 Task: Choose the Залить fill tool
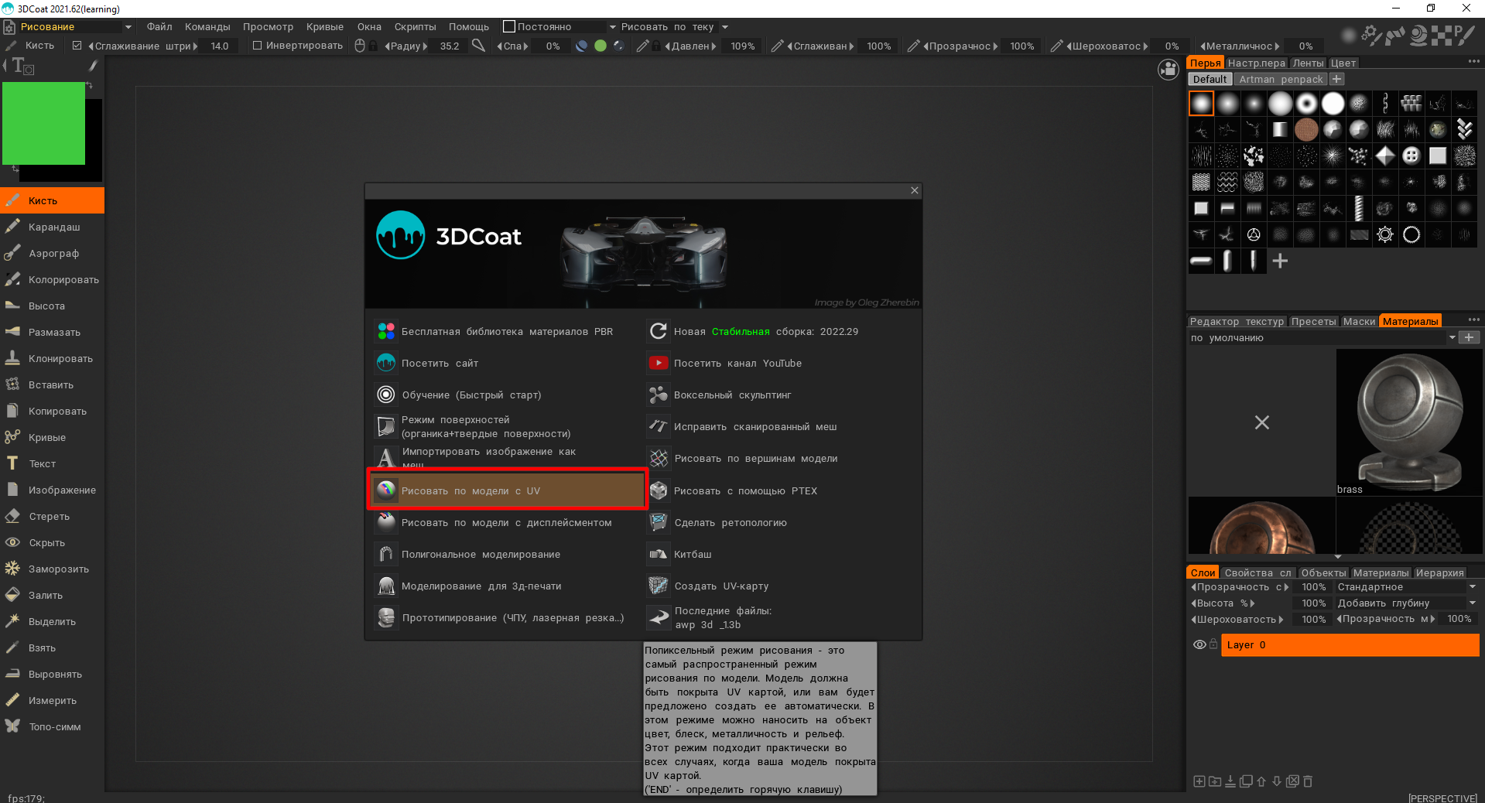tap(53, 595)
